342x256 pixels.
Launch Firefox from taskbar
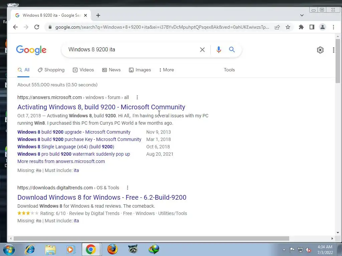point(113,249)
